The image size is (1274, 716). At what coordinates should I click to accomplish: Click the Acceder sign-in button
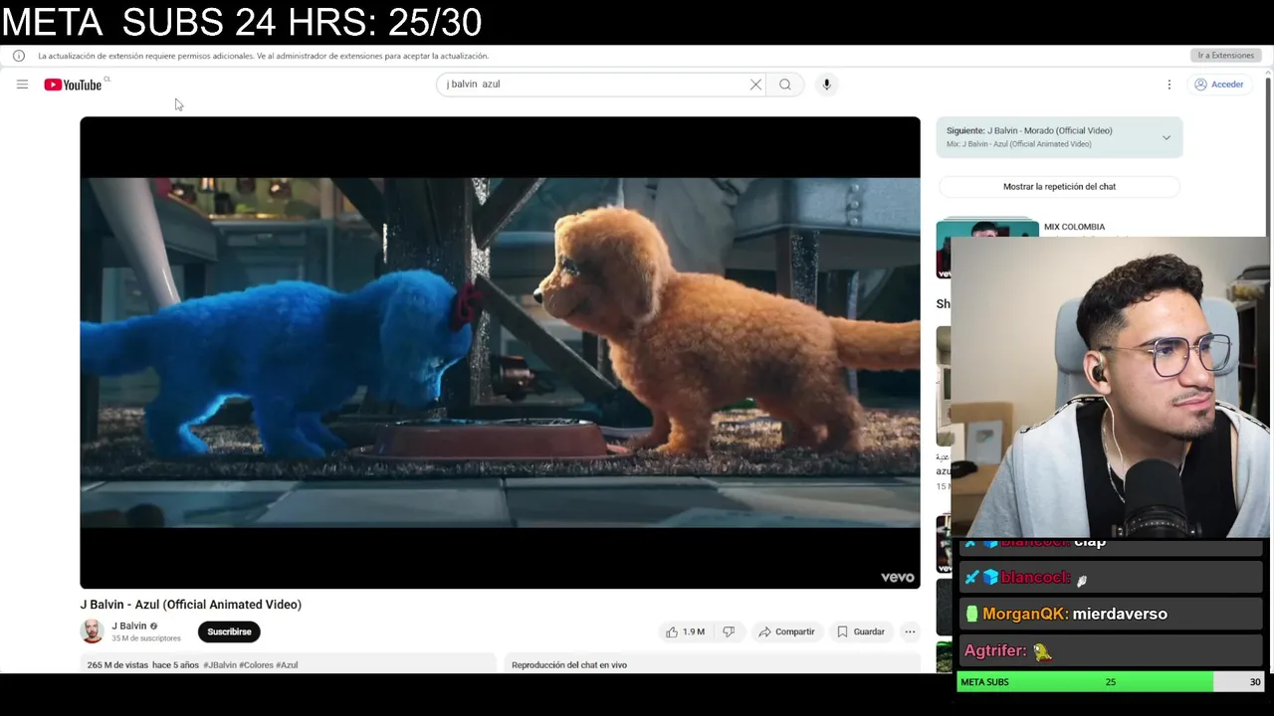(1219, 85)
